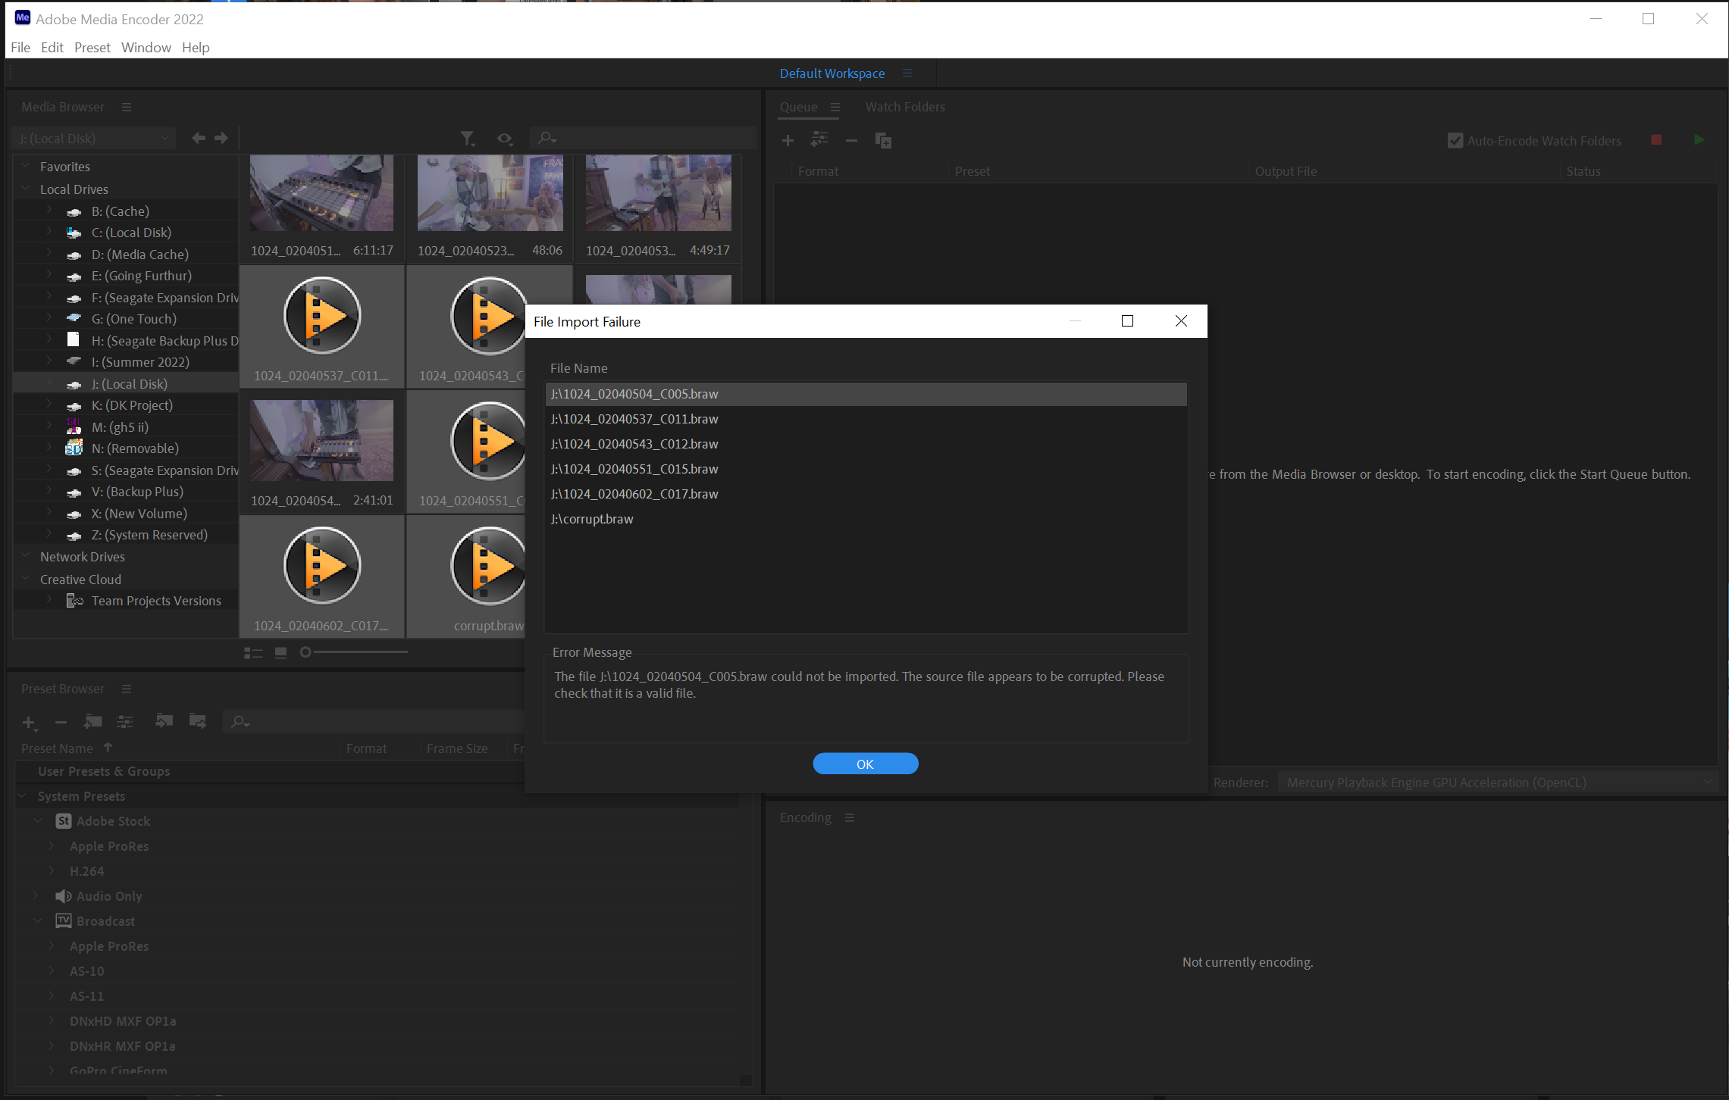Collapse the Network Drives section
This screenshot has height=1100, width=1729.
click(25, 556)
